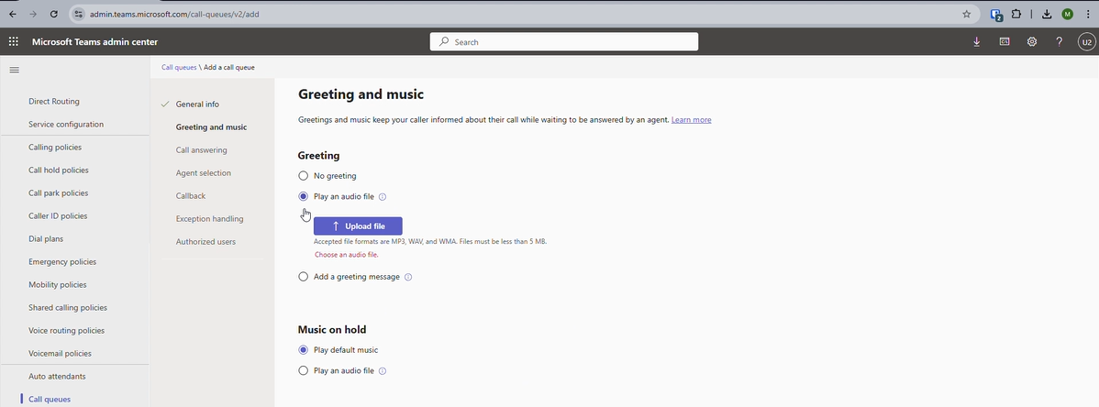Open Chrome three-dot menu
The image size is (1099, 407).
(1088, 14)
